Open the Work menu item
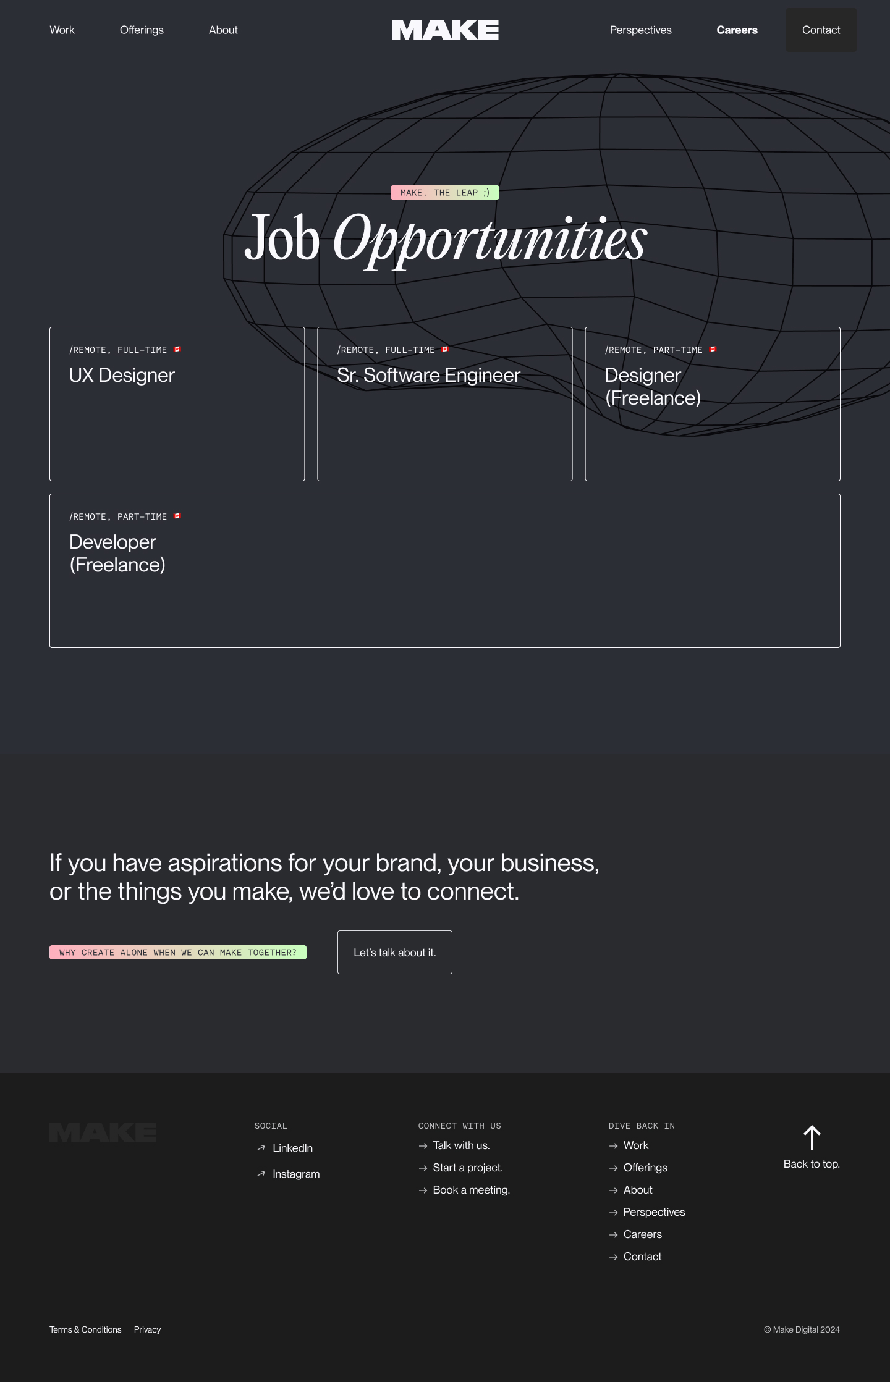 (x=62, y=30)
